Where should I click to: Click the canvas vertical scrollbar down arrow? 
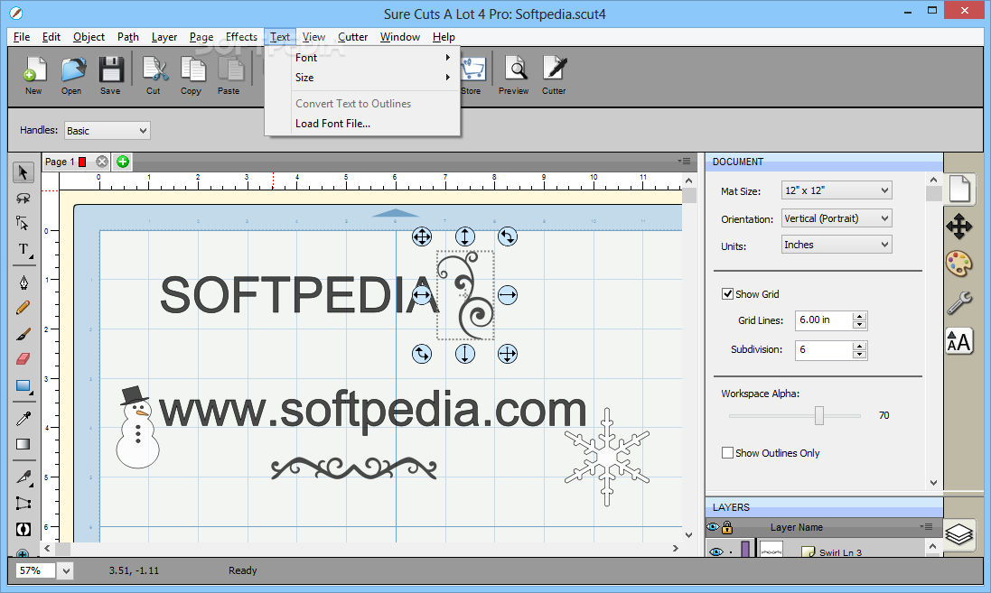689,535
